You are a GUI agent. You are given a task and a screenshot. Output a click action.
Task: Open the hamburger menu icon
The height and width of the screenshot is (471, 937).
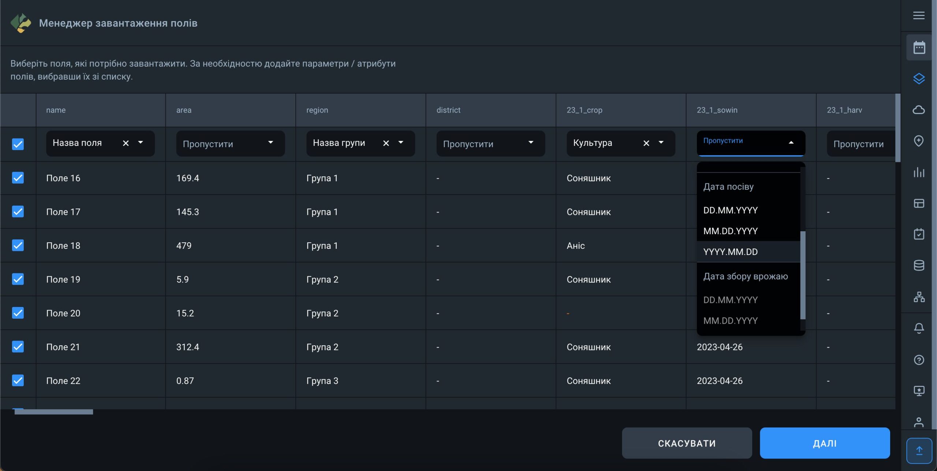(x=918, y=15)
